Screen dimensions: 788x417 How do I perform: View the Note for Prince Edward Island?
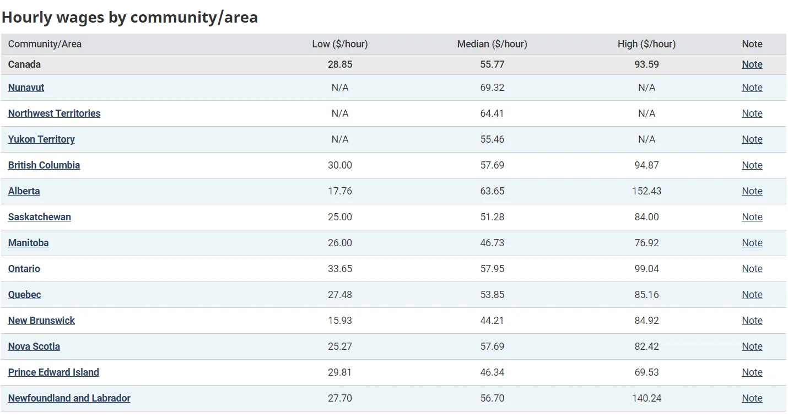coord(752,372)
